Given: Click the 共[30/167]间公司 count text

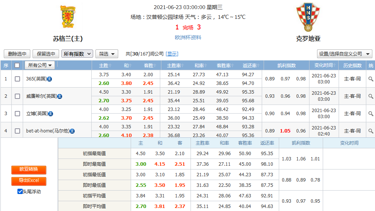Looking at the screenshot, I should [x=145, y=54].
